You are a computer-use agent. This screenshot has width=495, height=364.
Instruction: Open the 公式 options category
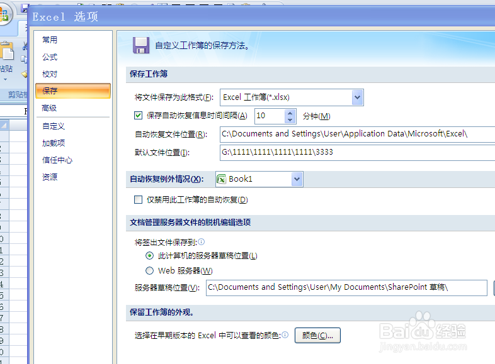click(x=50, y=57)
